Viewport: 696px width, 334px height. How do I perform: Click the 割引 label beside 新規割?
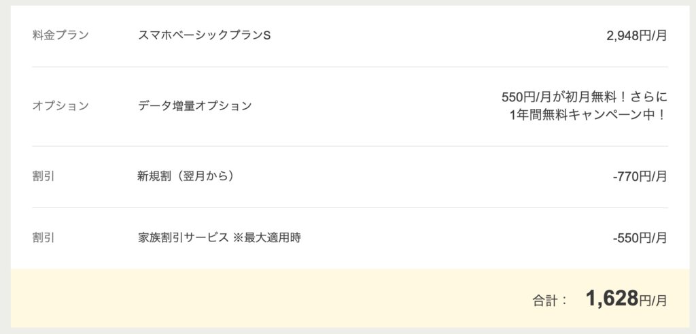pos(43,176)
